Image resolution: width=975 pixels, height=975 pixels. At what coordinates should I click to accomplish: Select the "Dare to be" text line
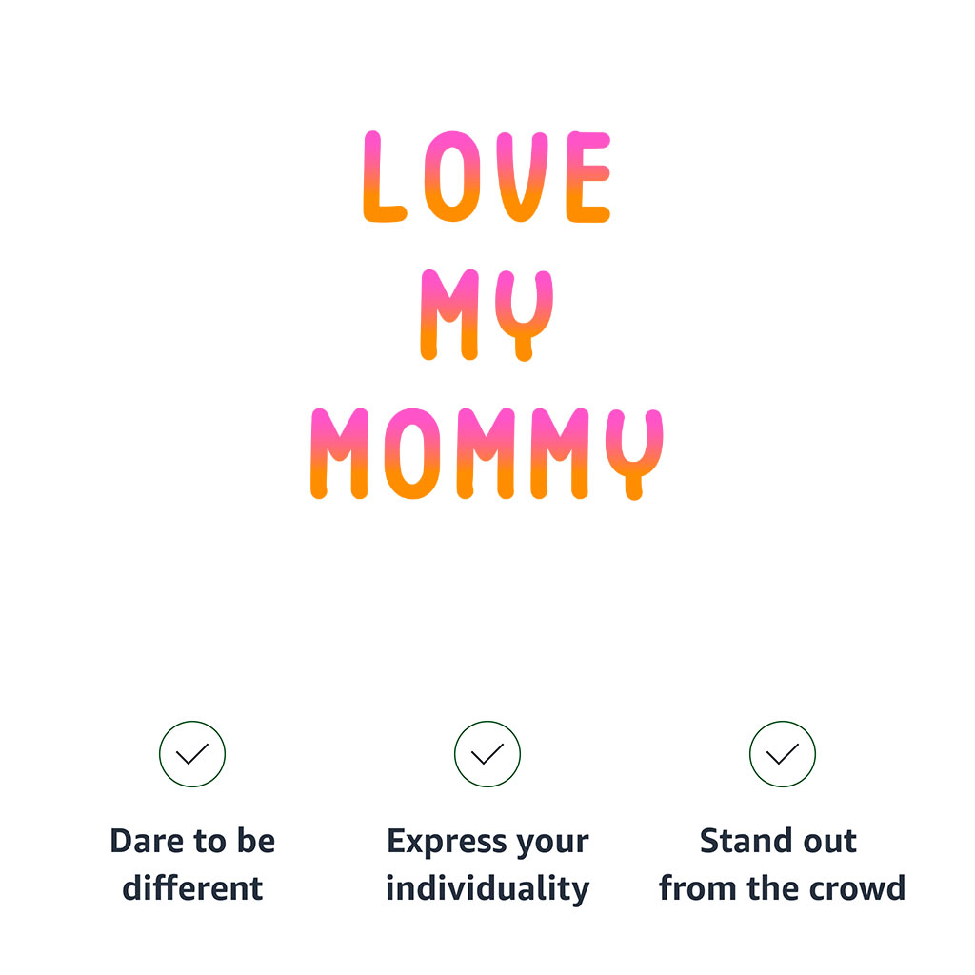(x=192, y=842)
